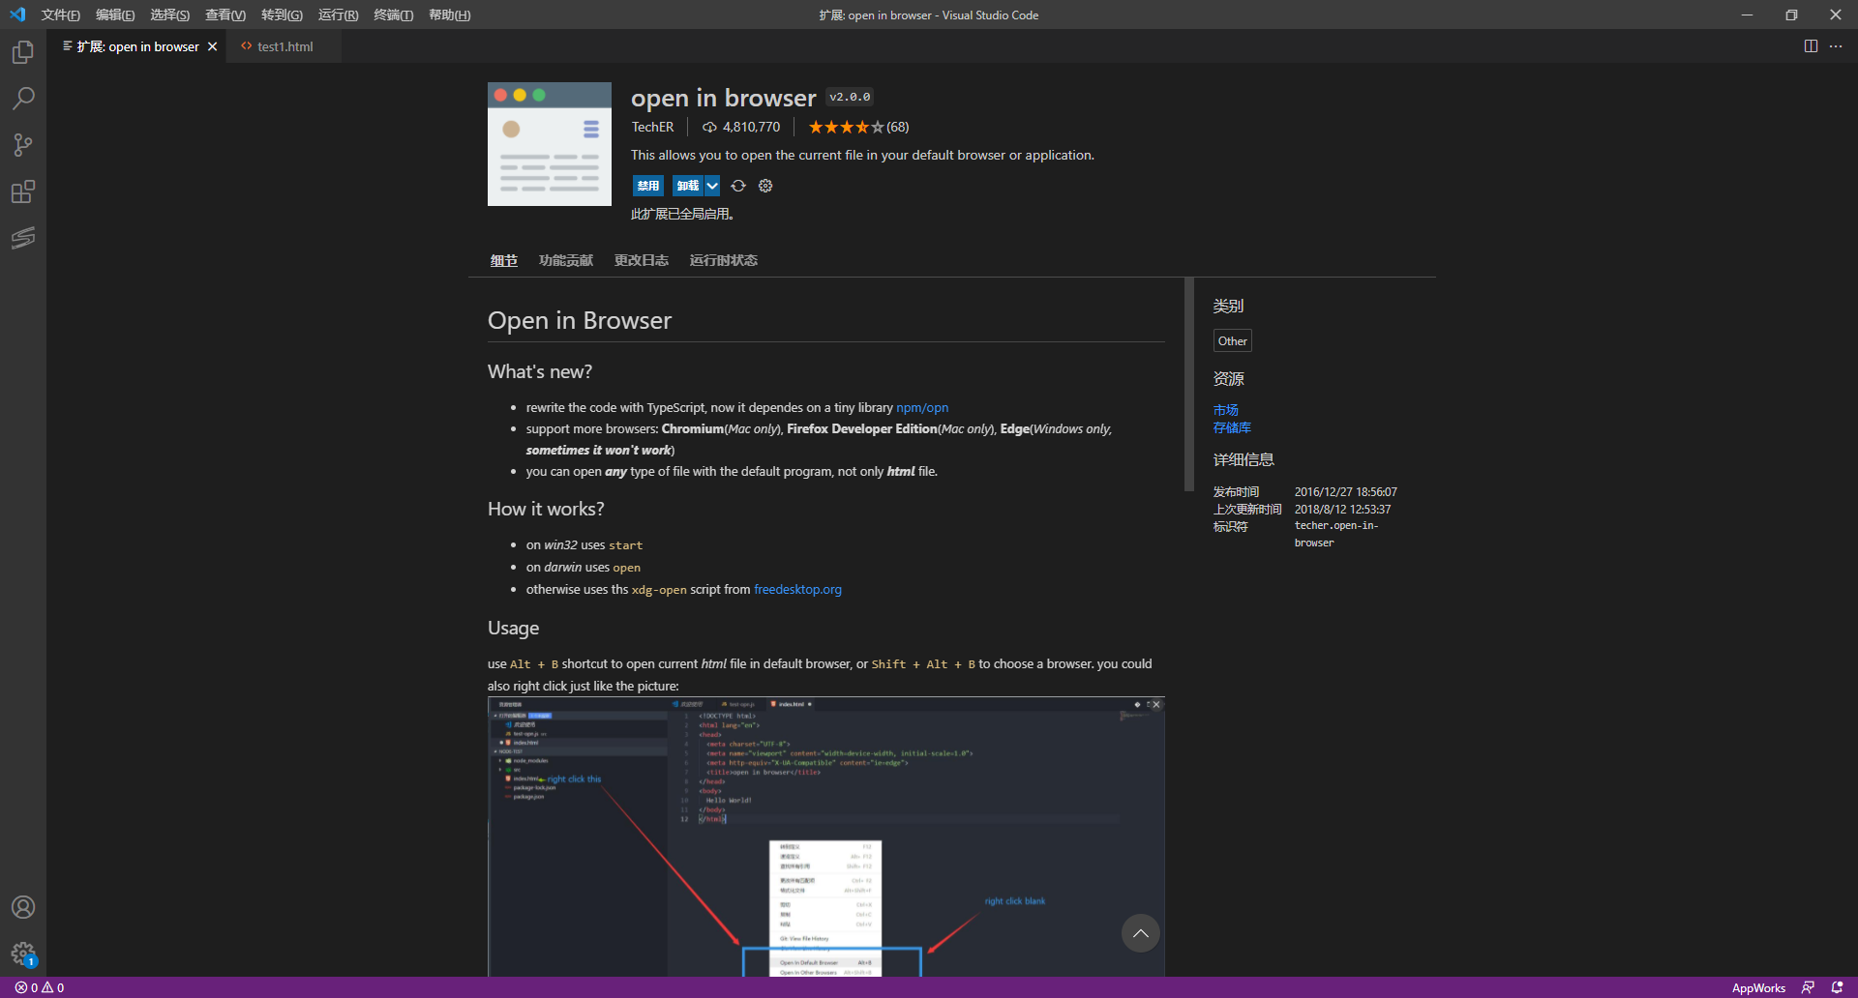Click the open in browser extension logo
Screen dimensions: 1858x998
[550, 144]
